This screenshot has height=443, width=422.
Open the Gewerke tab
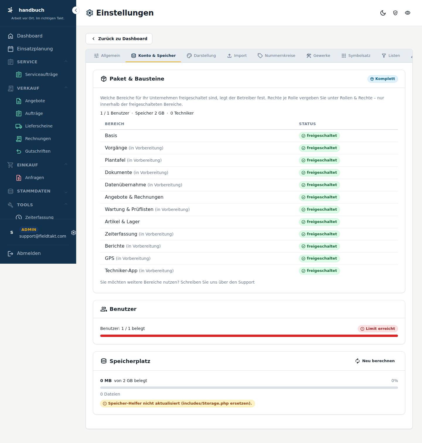(318, 56)
